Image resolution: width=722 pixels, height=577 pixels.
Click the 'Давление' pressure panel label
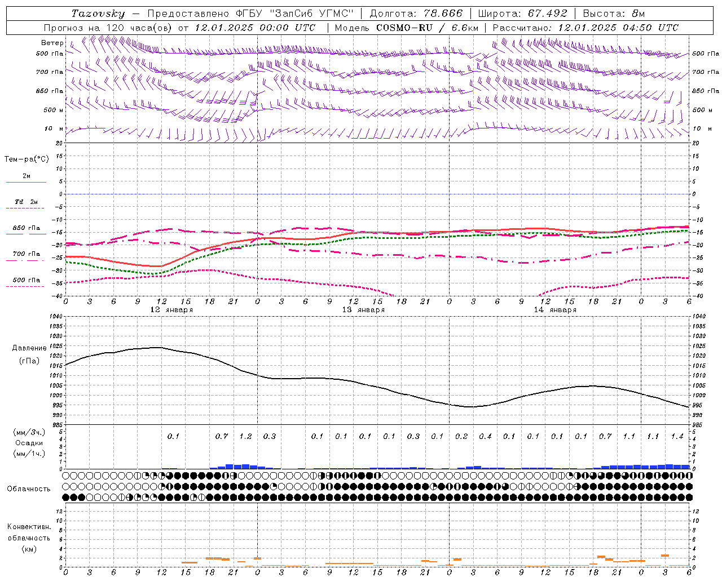pyautogui.click(x=29, y=348)
